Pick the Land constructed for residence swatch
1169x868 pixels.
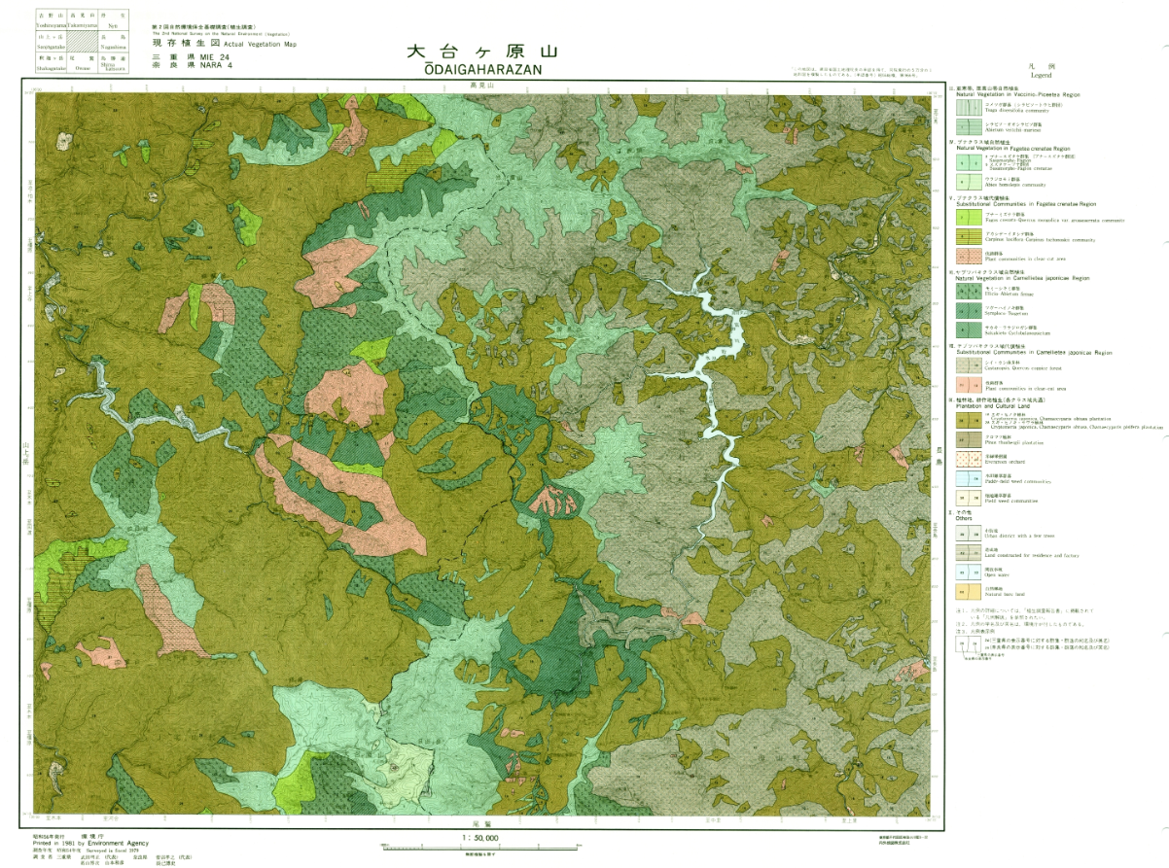click(x=967, y=552)
